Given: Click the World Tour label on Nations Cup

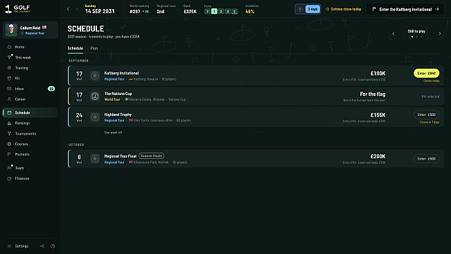Looking at the screenshot, I should tap(112, 99).
